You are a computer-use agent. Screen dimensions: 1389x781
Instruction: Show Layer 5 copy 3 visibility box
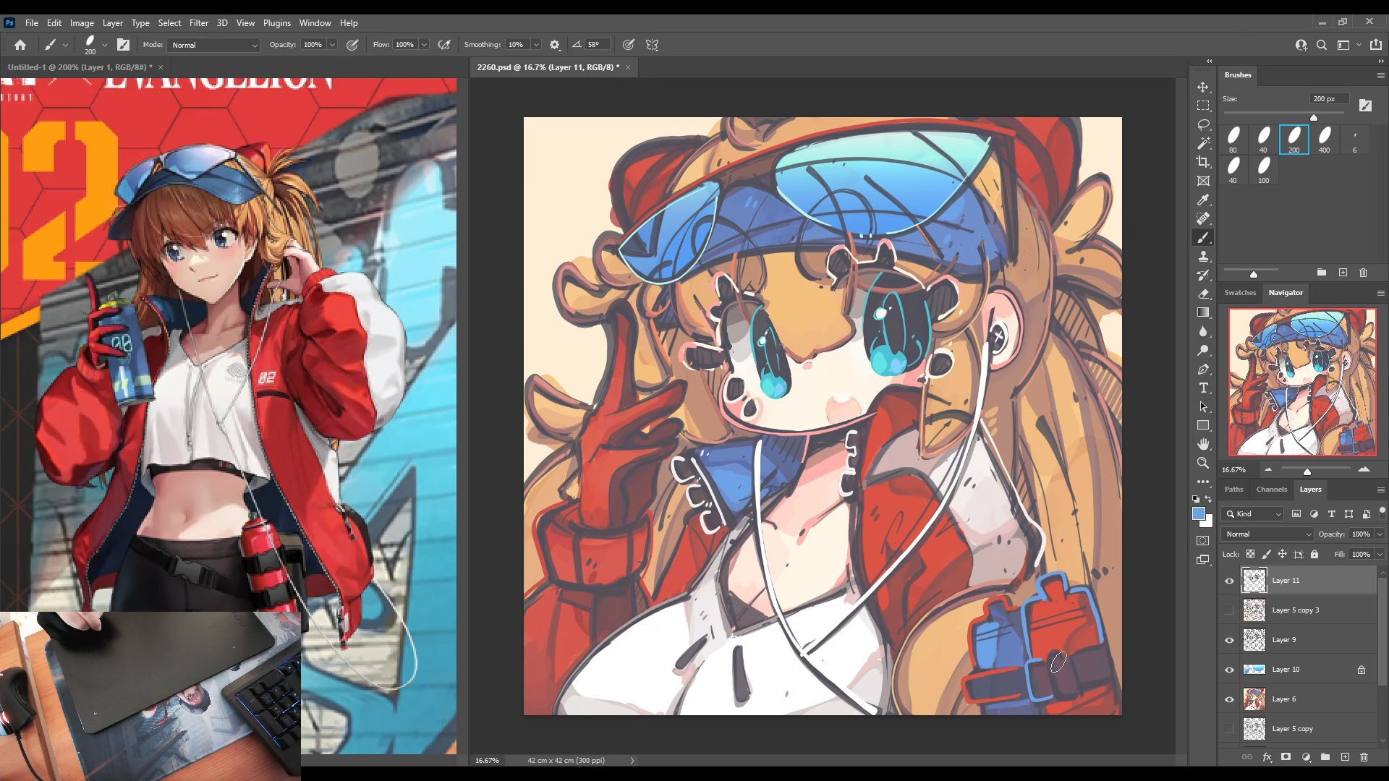(x=1229, y=610)
